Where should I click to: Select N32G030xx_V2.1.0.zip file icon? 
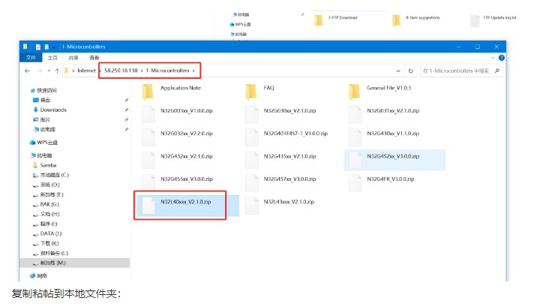coord(252,114)
